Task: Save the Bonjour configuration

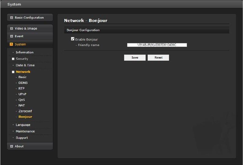Action: pyautogui.click(x=135, y=58)
